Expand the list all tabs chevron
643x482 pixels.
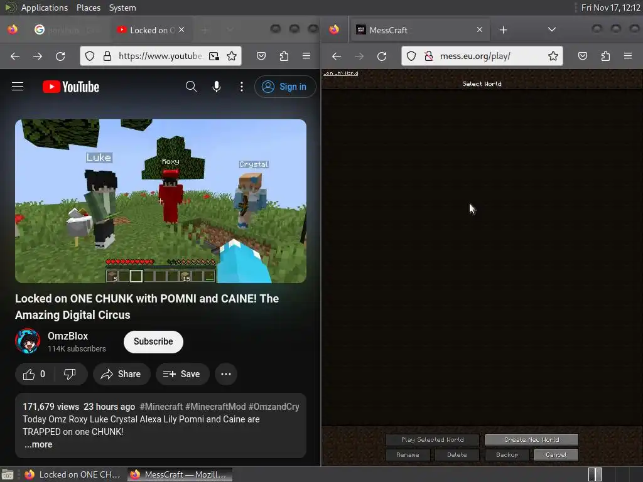[x=552, y=29]
